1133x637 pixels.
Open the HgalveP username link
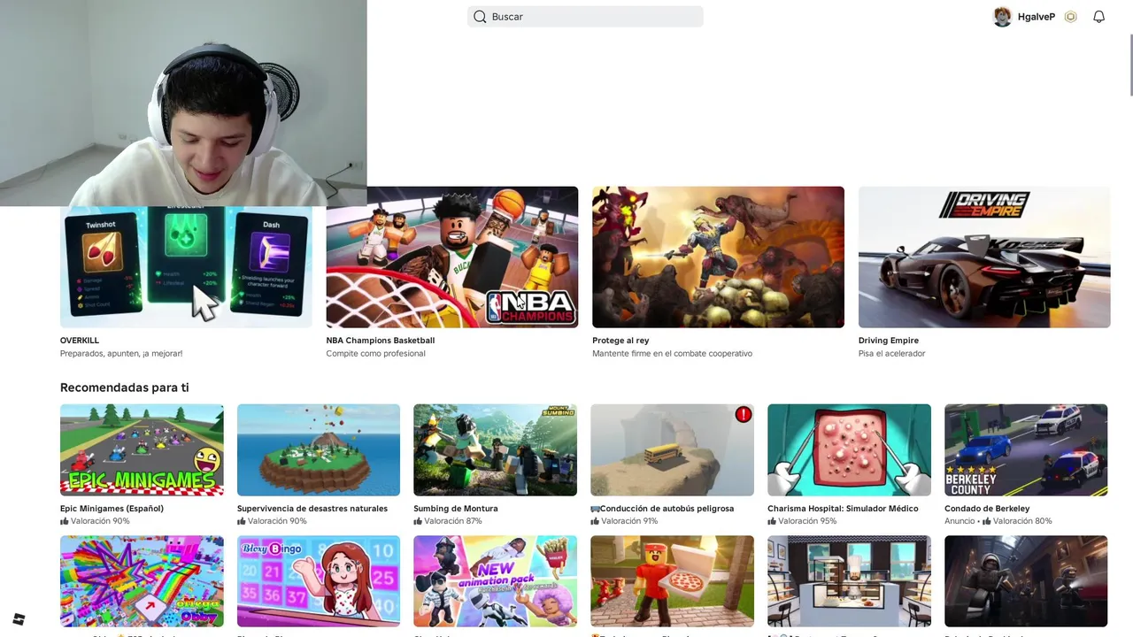coord(1036,17)
